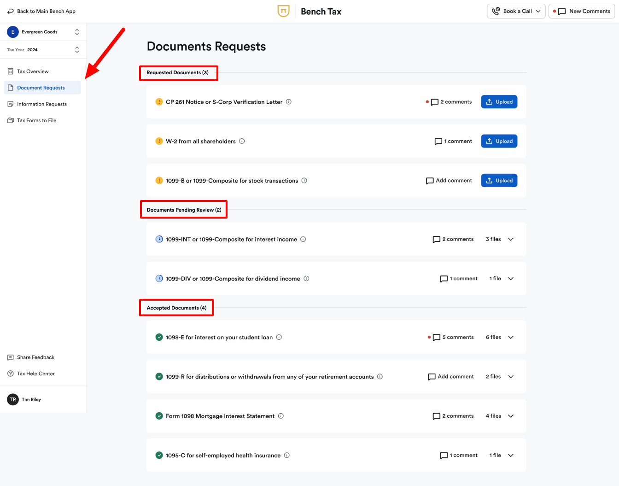Select Document Requests in sidebar

pos(42,88)
